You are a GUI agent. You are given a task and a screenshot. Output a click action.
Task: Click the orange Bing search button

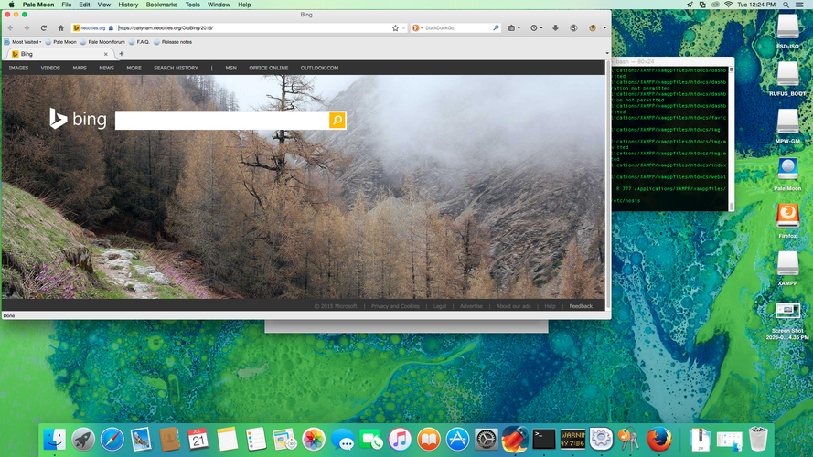pyautogui.click(x=337, y=121)
